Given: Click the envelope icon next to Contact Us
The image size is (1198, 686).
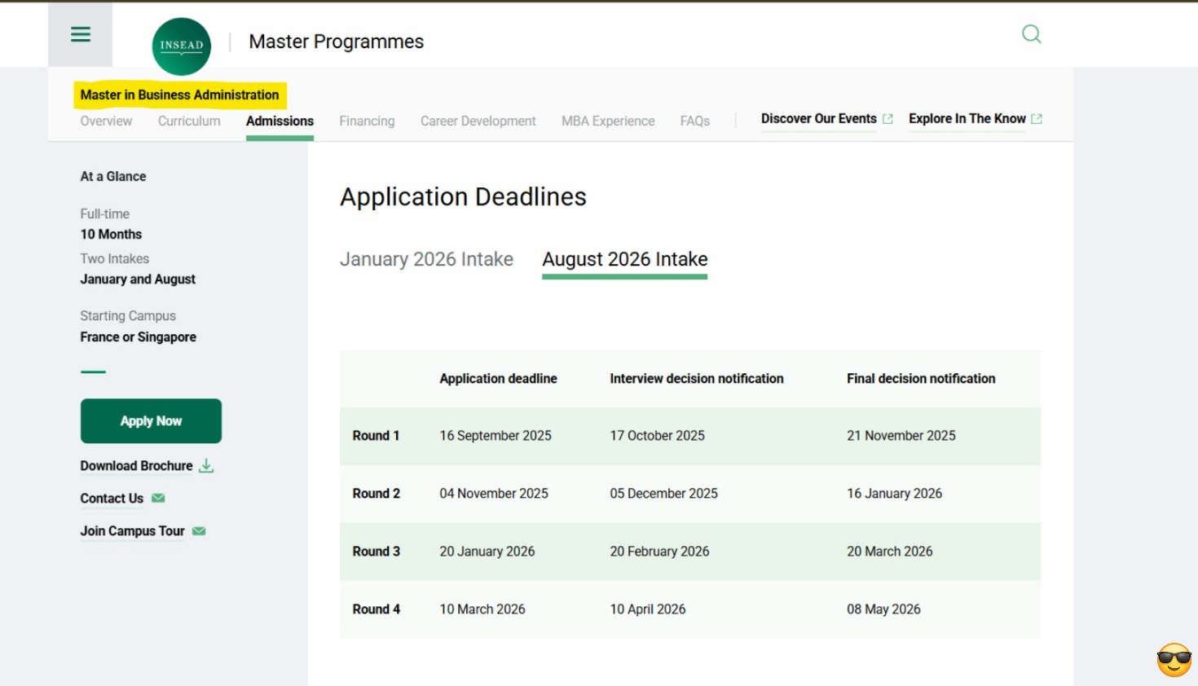Looking at the screenshot, I should (x=158, y=498).
